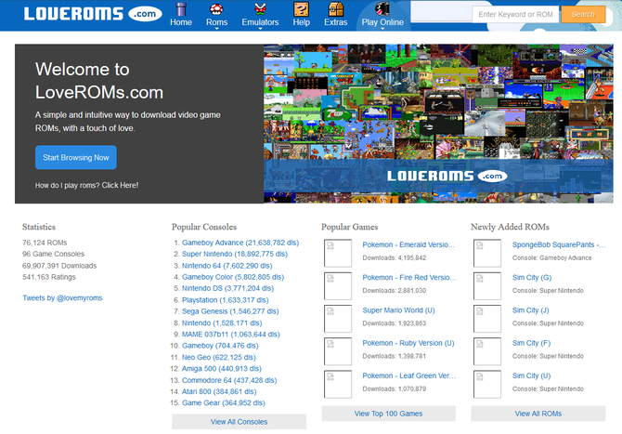The image size is (622, 434).
Task: Click Super Mario World thumbnail placeholder
Action: (338, 319)
